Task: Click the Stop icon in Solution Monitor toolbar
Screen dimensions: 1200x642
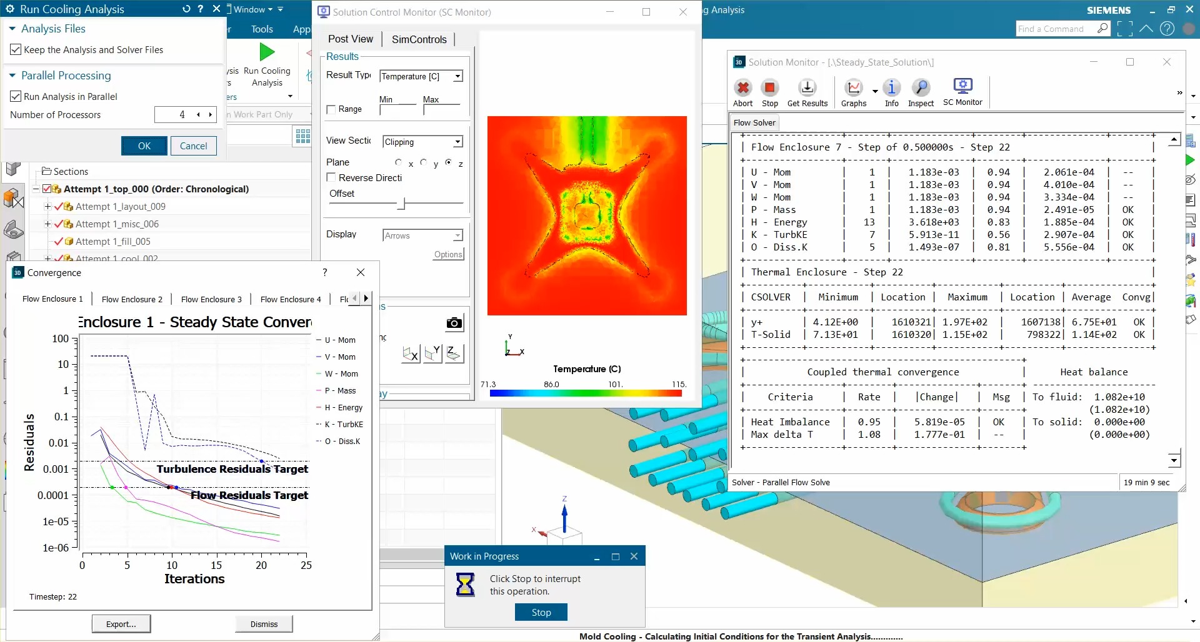Action: 770,88
